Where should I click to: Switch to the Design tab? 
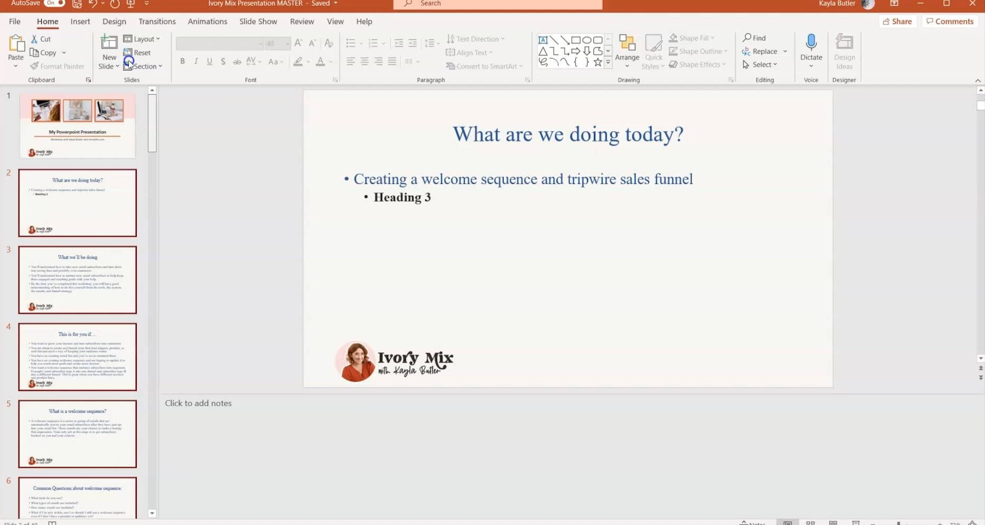point(114,22)
